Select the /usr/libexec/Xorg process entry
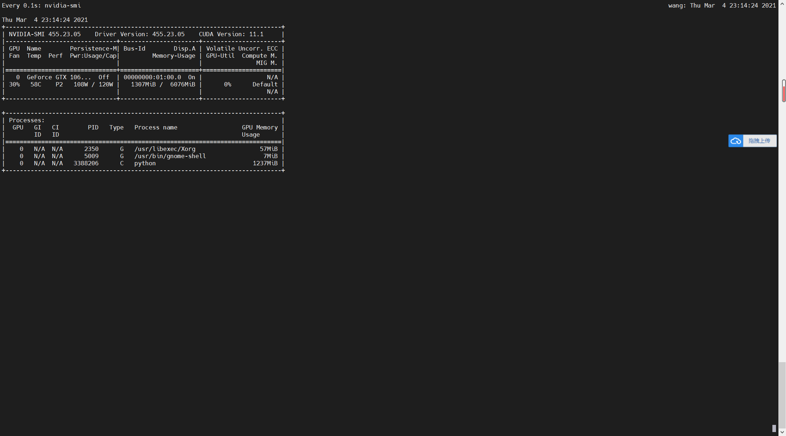The width and height of the screenshot is (786, 436). pyautogui.click(x=165, y=149)
